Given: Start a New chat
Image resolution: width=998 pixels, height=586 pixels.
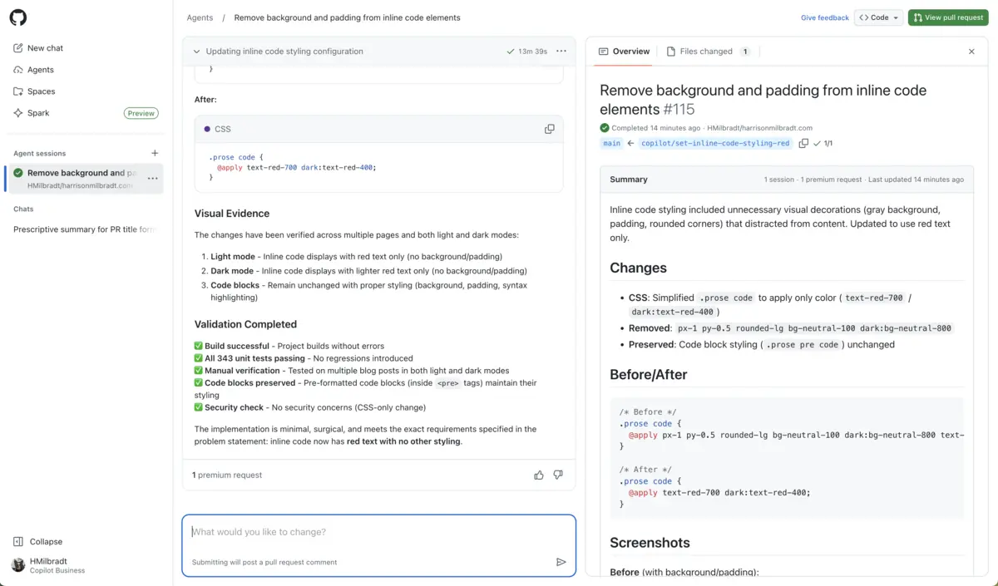Looking at the screenshot, I should point(44,48).
